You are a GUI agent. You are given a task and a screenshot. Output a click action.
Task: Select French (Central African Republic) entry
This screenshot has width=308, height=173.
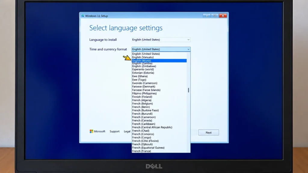(159, 127)
